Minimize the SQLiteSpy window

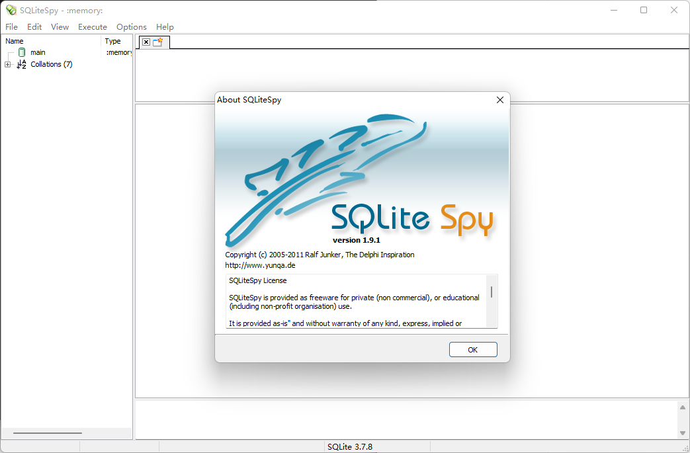tap(614, 10)
